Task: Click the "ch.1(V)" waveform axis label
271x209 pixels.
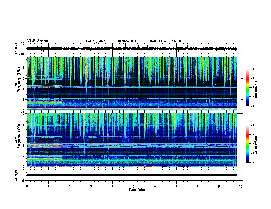Action: coord(16,48)
